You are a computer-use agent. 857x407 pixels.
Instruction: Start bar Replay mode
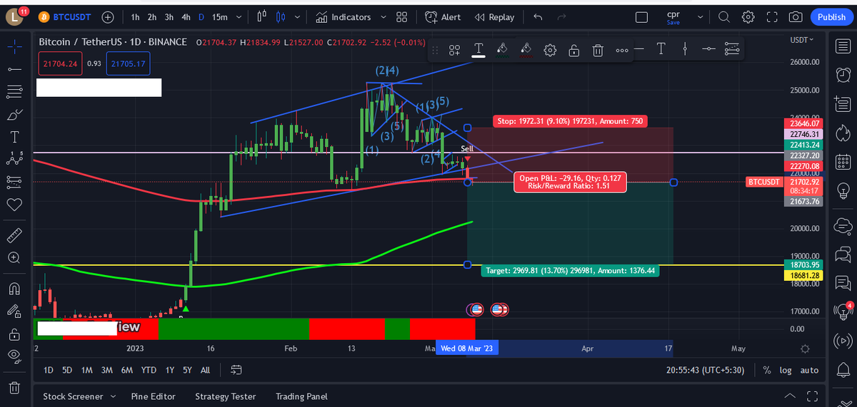click(x=494, y=16)
